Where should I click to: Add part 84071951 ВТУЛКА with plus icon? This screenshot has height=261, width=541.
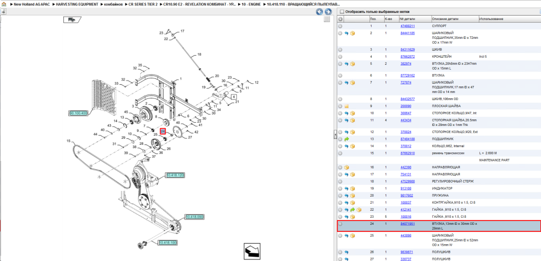[340, 224]
